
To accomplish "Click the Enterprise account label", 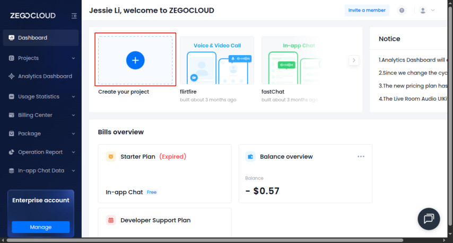I will 41,200.
